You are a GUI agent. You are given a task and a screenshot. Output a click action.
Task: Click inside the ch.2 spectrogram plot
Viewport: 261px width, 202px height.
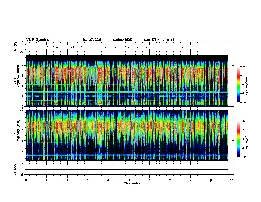pos(127,135)
